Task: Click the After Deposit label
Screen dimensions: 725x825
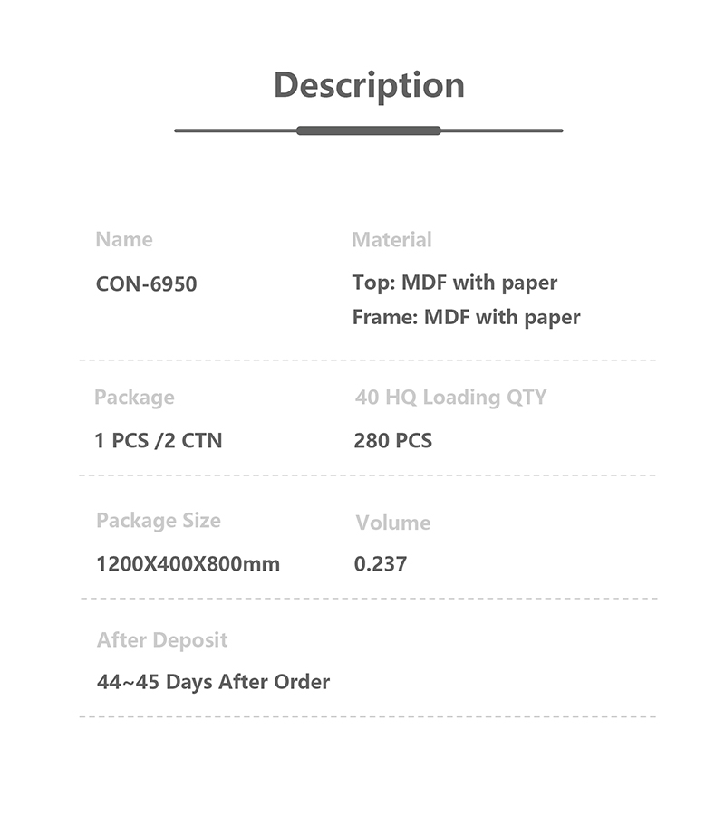Action: [162, 640]
